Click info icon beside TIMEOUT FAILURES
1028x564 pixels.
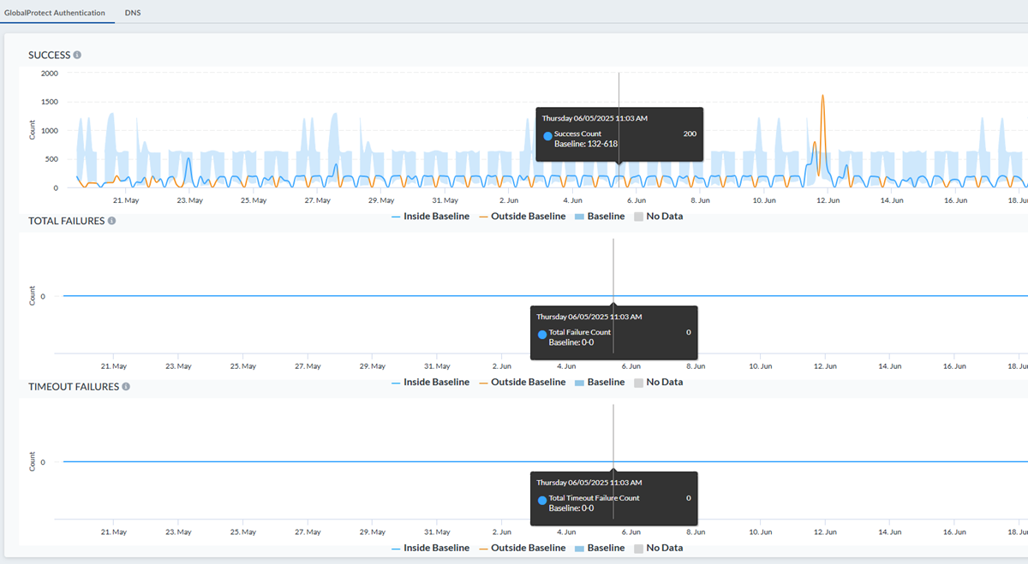point(126,387)
